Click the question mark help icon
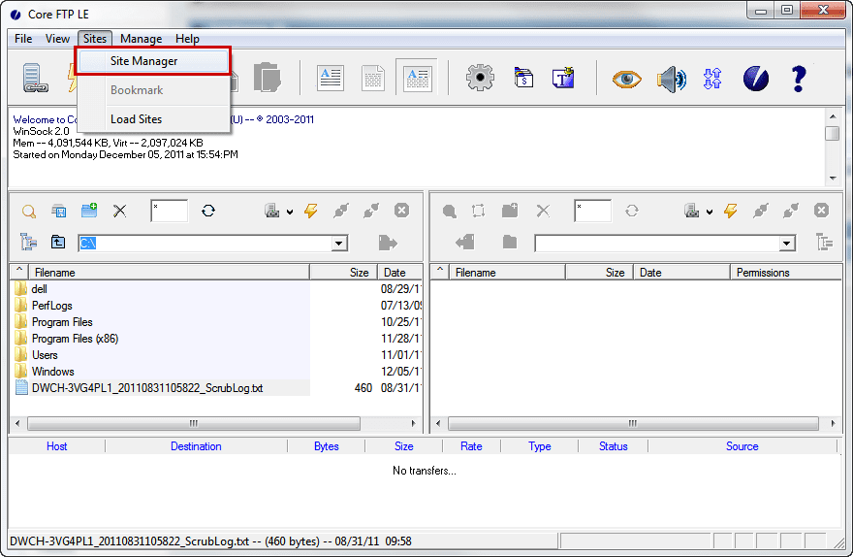 tap(798, 79)
